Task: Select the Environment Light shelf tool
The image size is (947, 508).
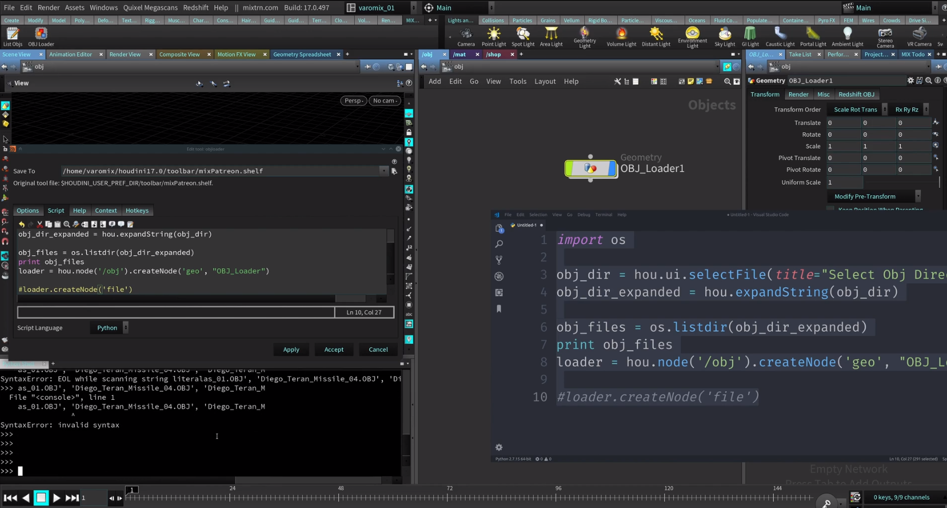Action: 692,36
